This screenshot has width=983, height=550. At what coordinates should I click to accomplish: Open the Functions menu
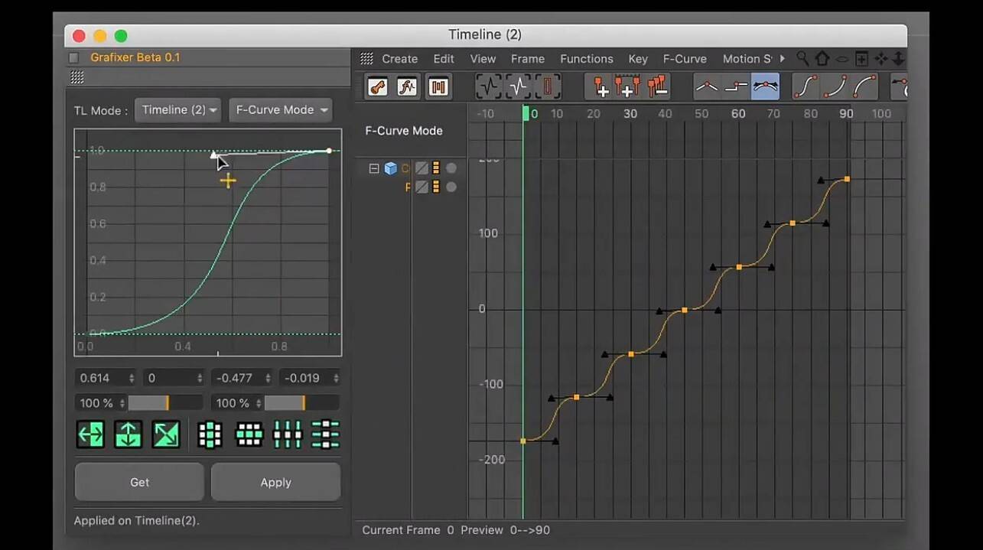coord(586,58)
